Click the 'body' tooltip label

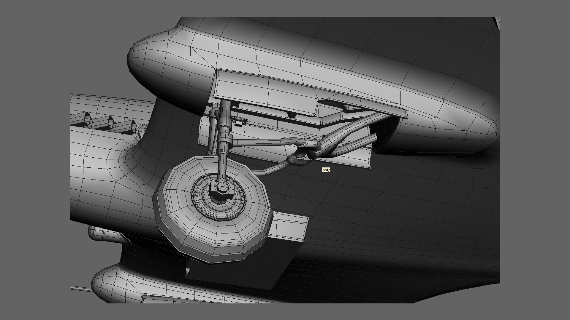click(326, 170)
